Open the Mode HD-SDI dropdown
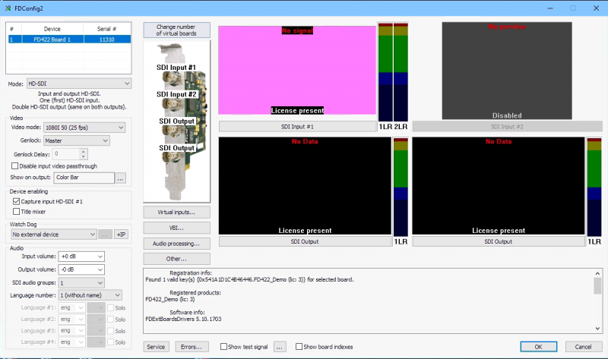The height and width of the screenshot is (359, 608). tap(79, 83)
